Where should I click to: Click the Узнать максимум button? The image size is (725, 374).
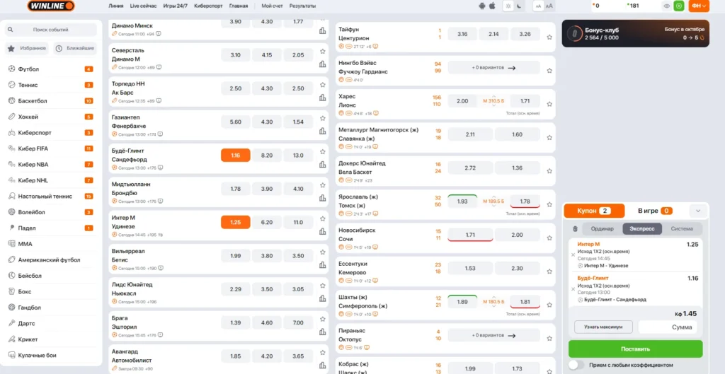(603, 327)
